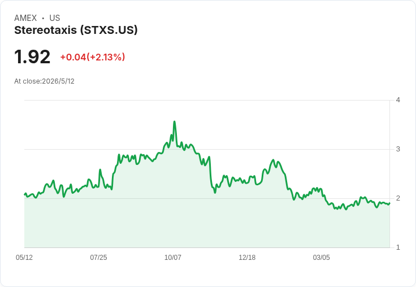Click the 12/18 x-axis date label
This screenshot has width=416, height=287.
[247, 257]
